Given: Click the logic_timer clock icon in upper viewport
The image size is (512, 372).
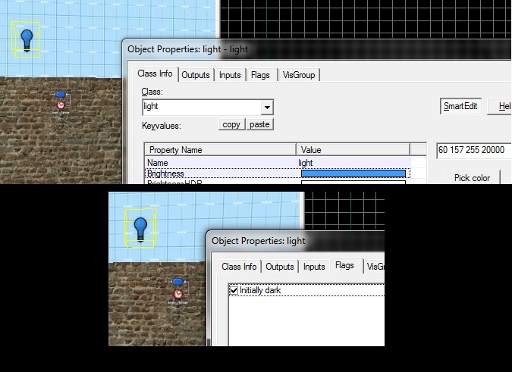Looking at the screenshot, I should tap(61, 105).
